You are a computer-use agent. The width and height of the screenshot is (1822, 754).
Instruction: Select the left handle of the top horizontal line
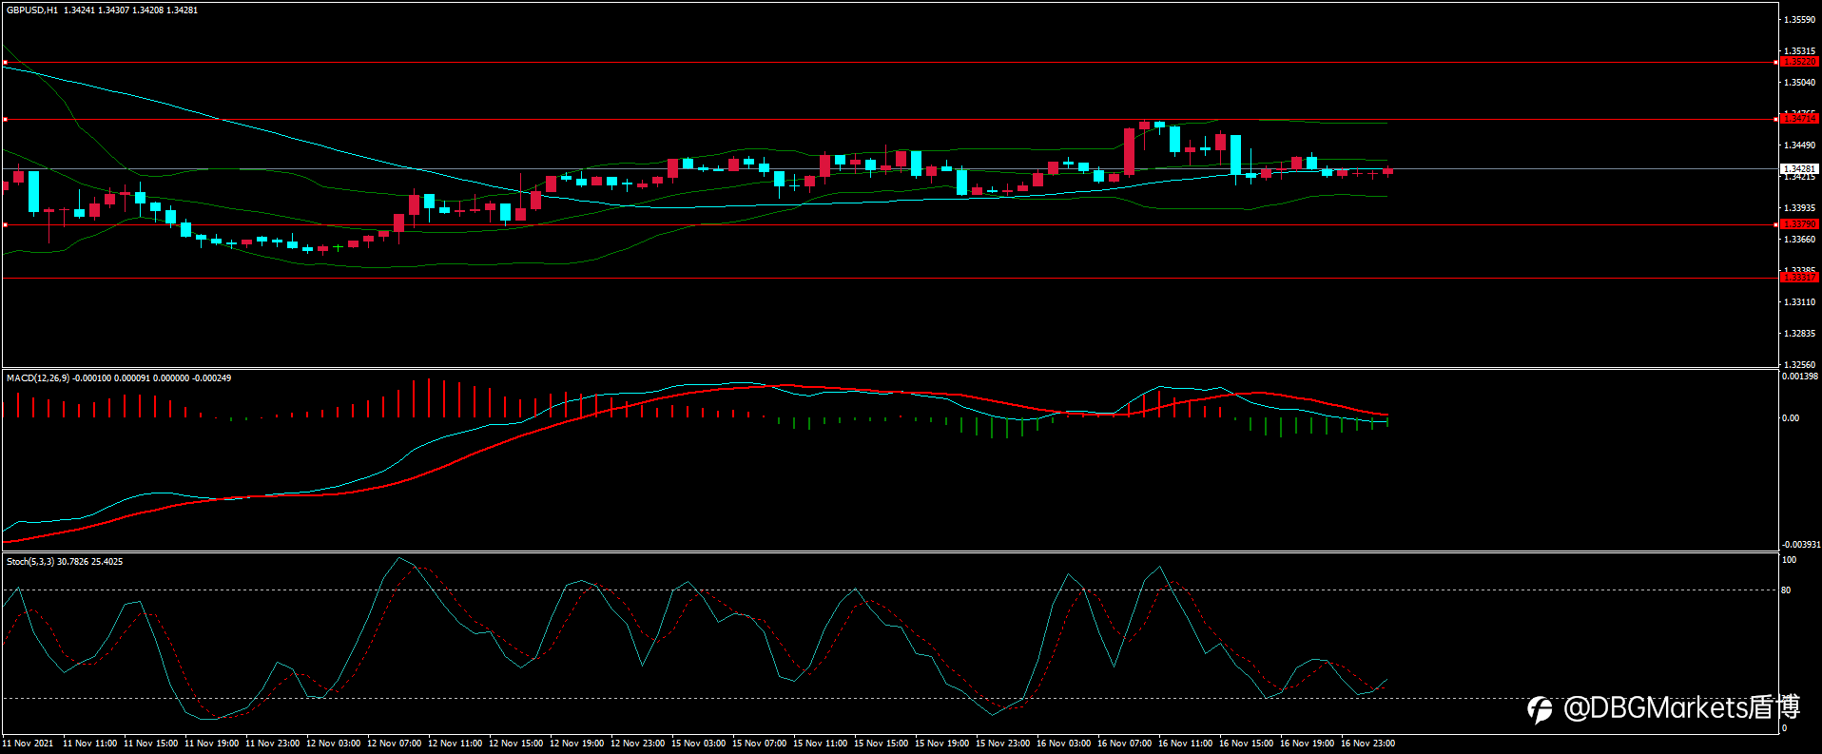(x=5, y=63)
